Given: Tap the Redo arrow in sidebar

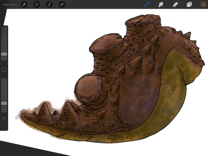Looking at the screenshot, I should 4,127.
